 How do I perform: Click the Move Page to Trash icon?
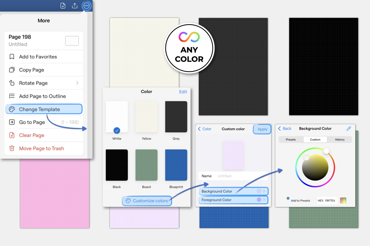pyautogui.click(x=12, y=149)
